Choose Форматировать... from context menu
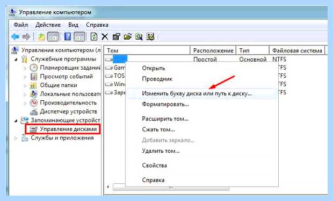Viewport: 333px width, 201px height. [x=165, y=104]
